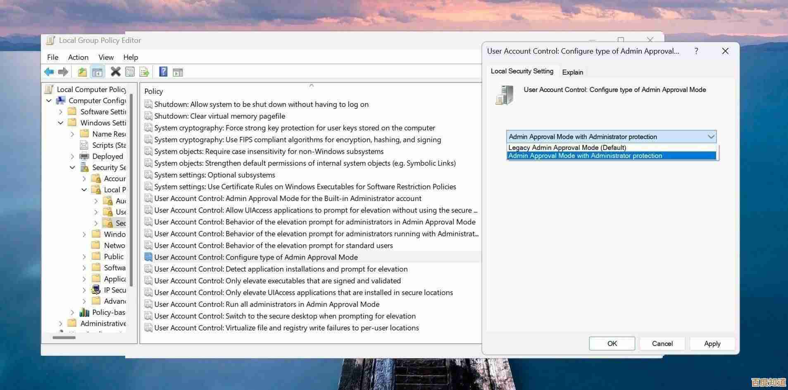Select the Security Settings tree item
This screenshot has height=390, width=788.
[x=109, y=167]
